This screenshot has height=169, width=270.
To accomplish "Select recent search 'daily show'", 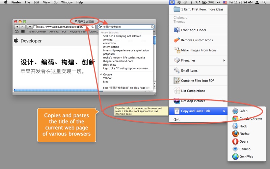I will (109, 65).
